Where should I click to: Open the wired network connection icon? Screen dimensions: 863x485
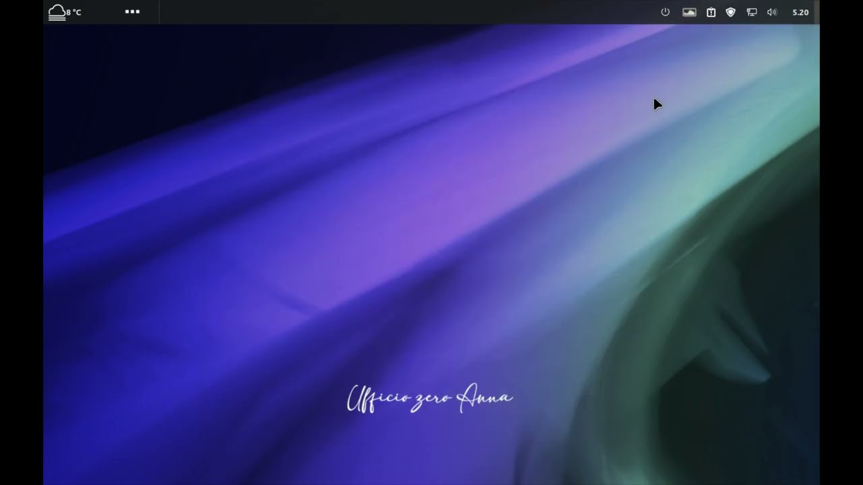click(x=752, y=12)
